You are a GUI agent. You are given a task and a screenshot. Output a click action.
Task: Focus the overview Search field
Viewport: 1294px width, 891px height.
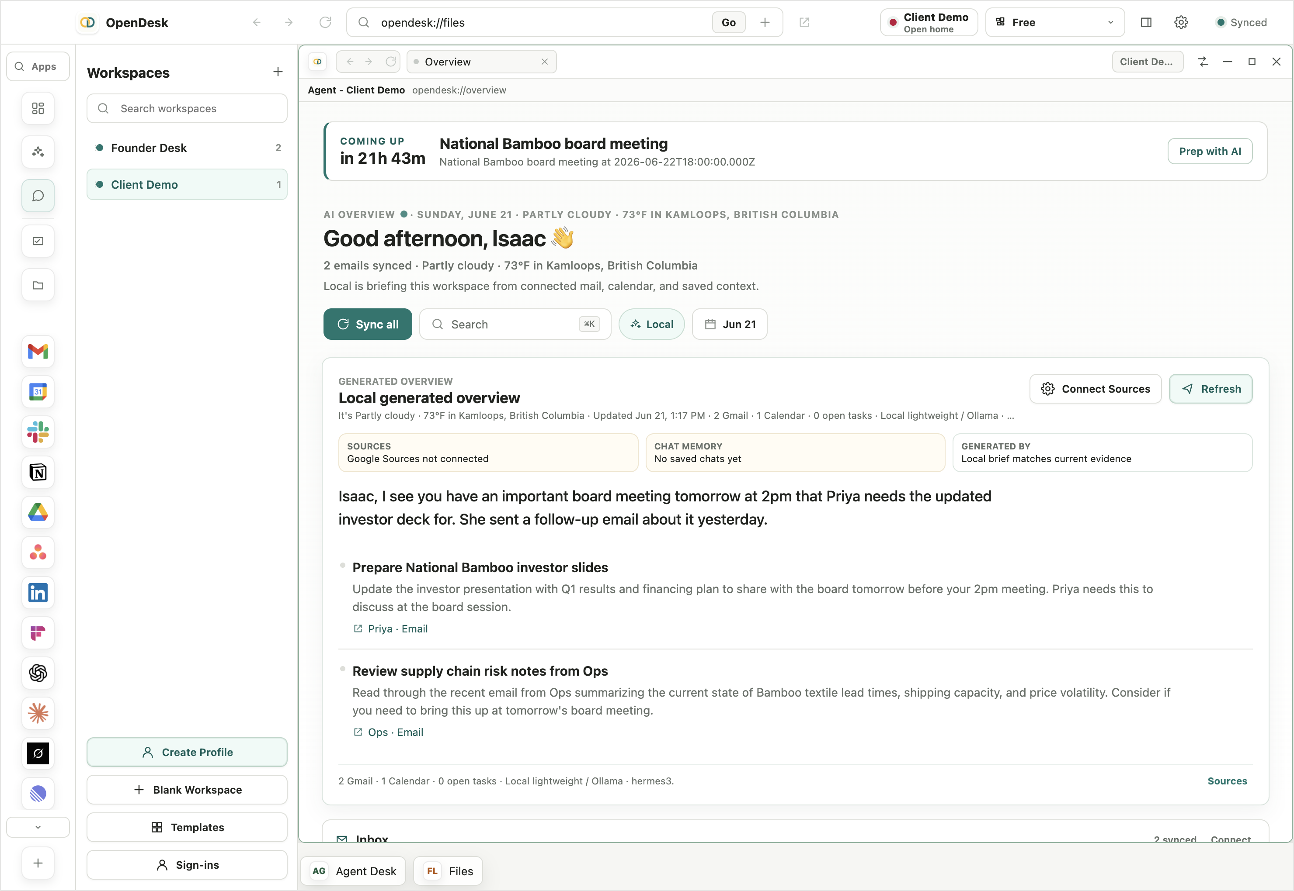(x=515, y=325)
